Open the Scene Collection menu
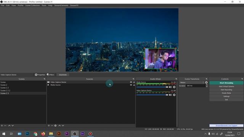 click(x=32, y=5)
